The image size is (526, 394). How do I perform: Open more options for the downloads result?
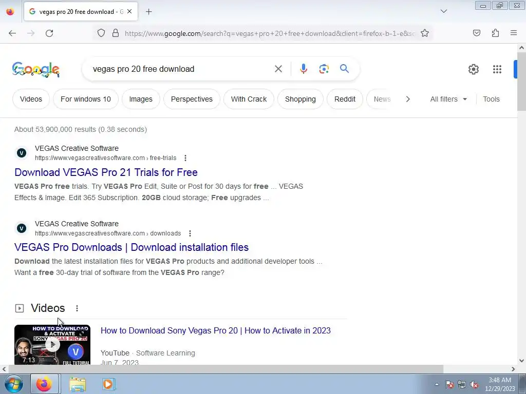(x=190, y=233)
